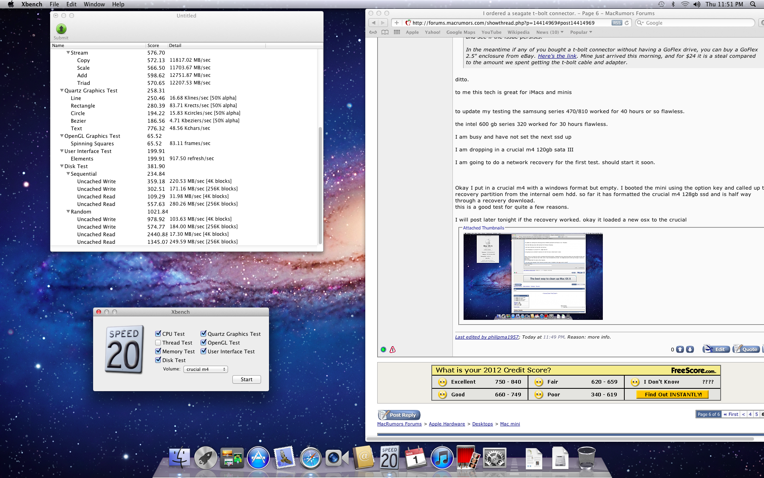Viewport: 764px width, 478px height.
Task: Enable the Thread Test checkbox
Action: click(x=158, y=343)
